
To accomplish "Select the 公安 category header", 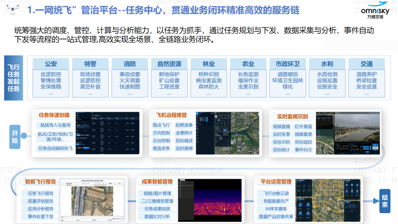I will 51,64.
